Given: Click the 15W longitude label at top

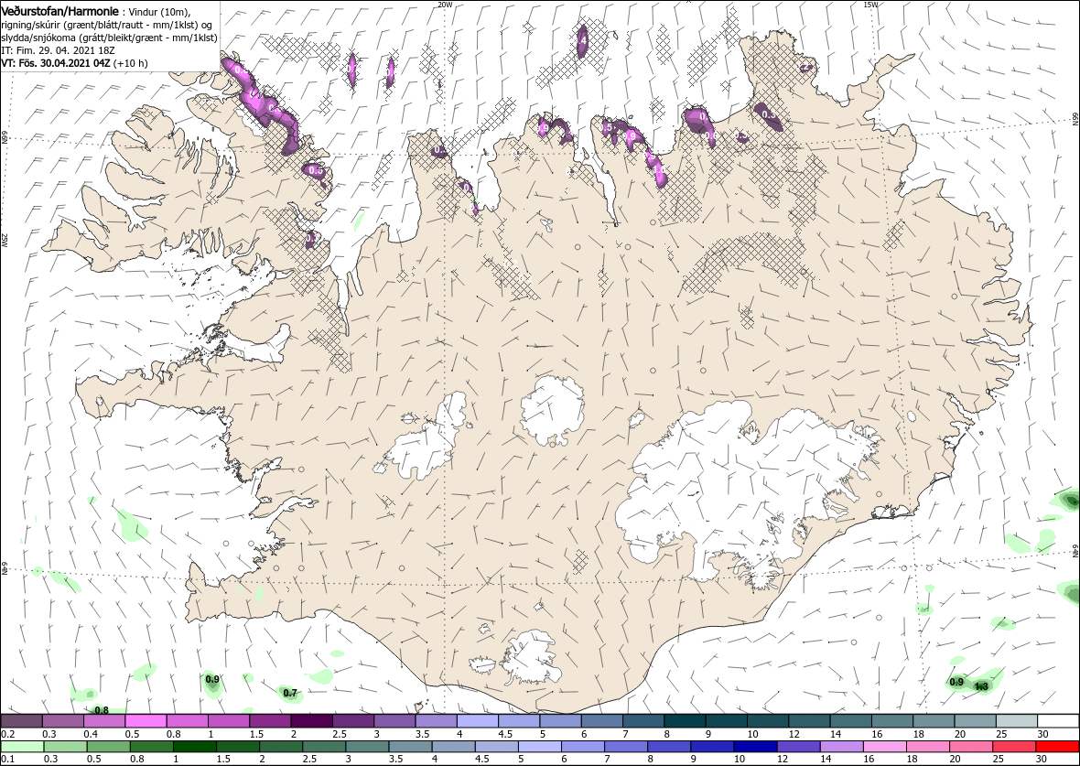Looking at the screenshot, I should pos(870,5).
